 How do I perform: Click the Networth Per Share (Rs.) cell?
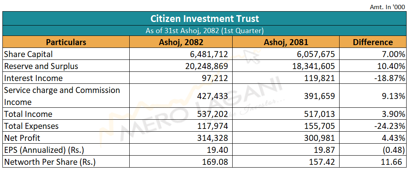click(50, 162)
